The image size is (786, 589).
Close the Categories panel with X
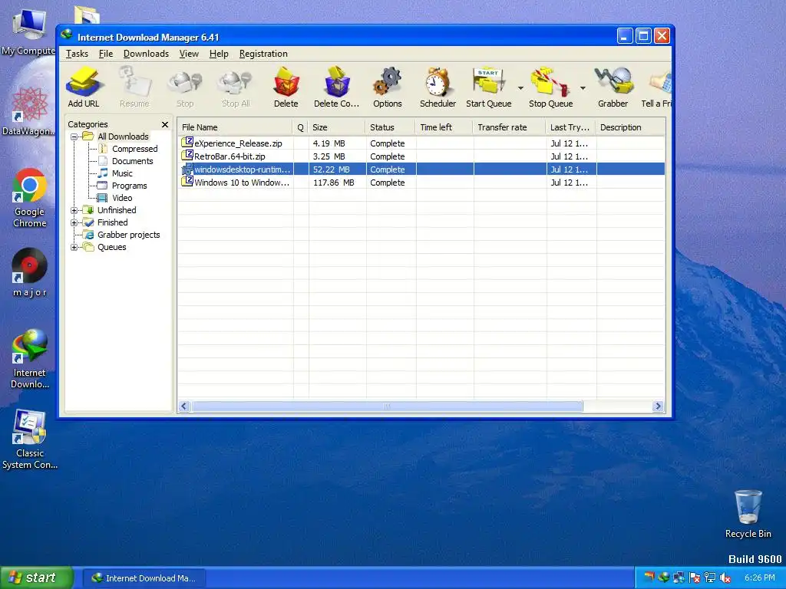(165, 124)
